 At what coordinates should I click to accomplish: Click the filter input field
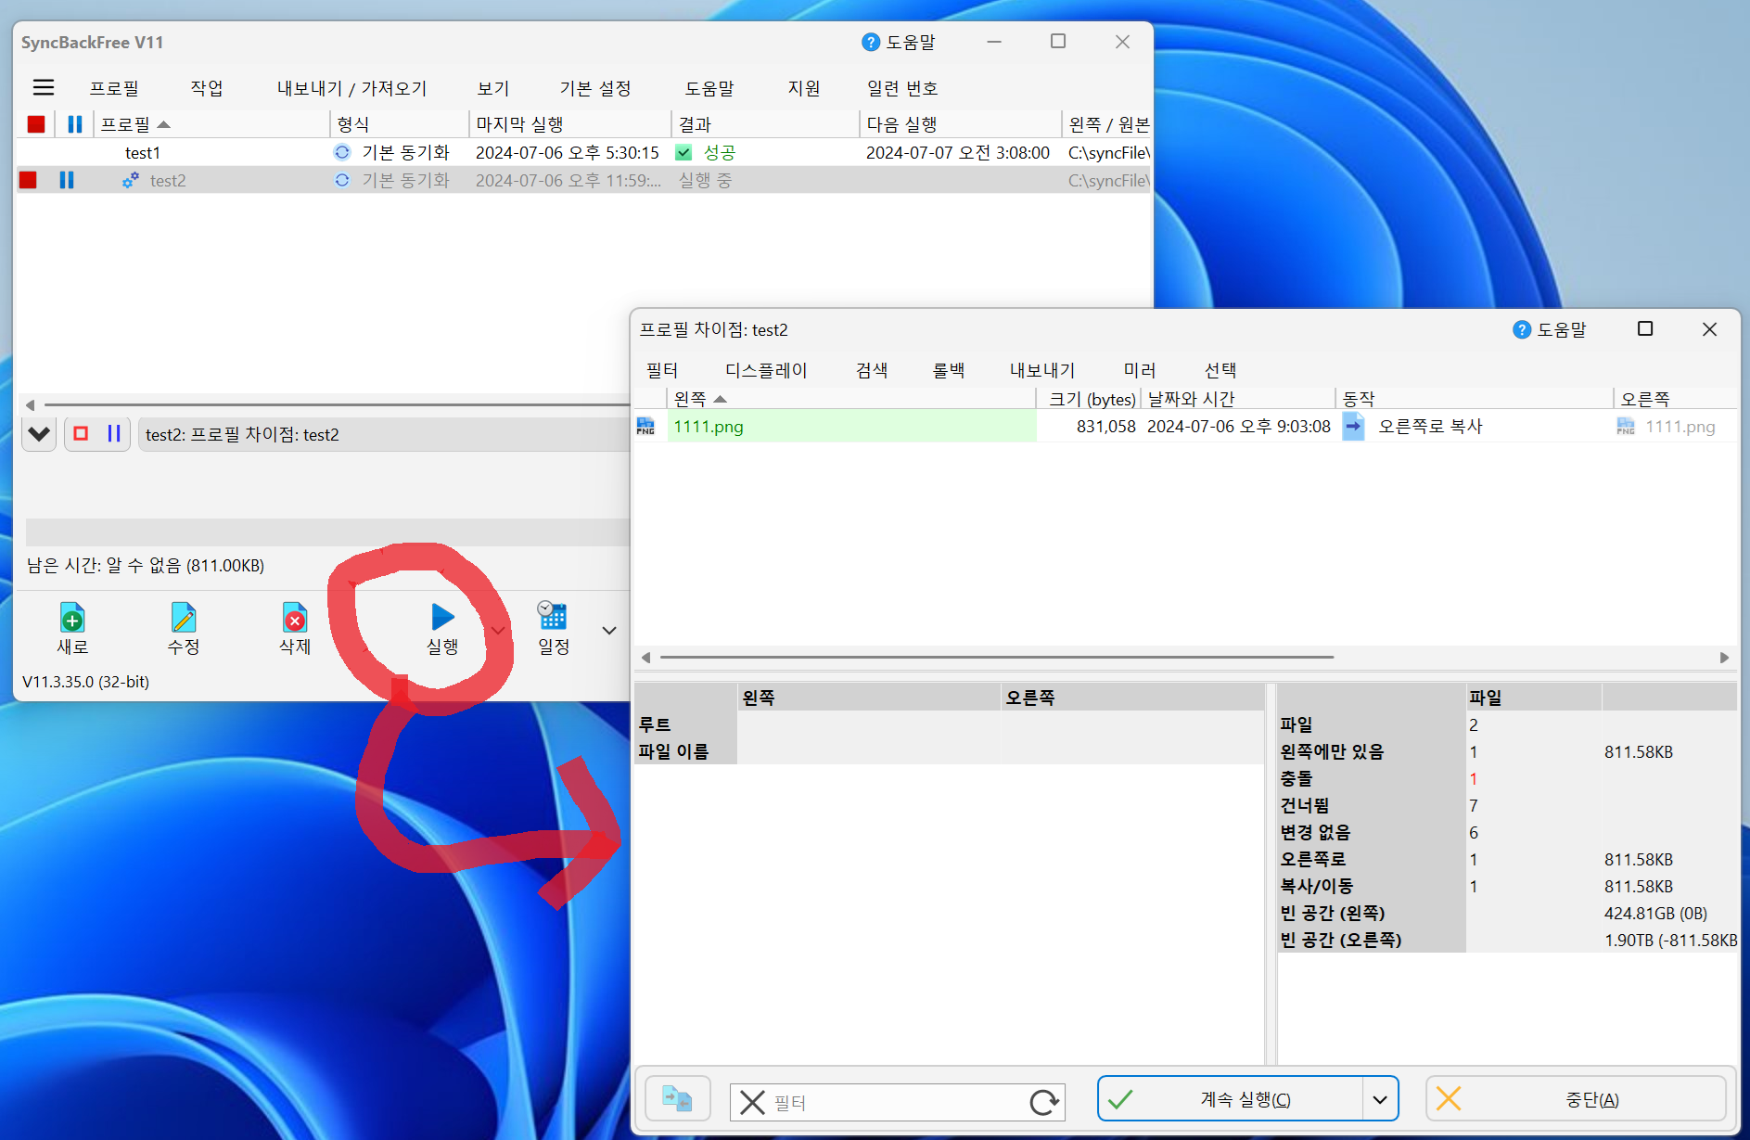[x=897, y=1102]
